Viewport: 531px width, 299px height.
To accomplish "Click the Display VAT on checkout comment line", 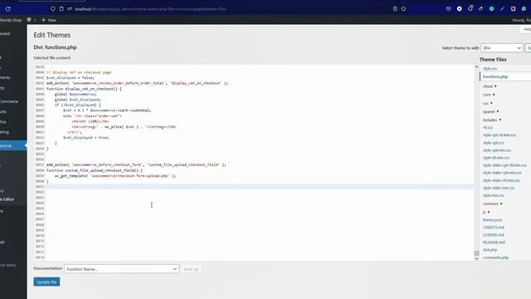I will (x=79, y=72).
